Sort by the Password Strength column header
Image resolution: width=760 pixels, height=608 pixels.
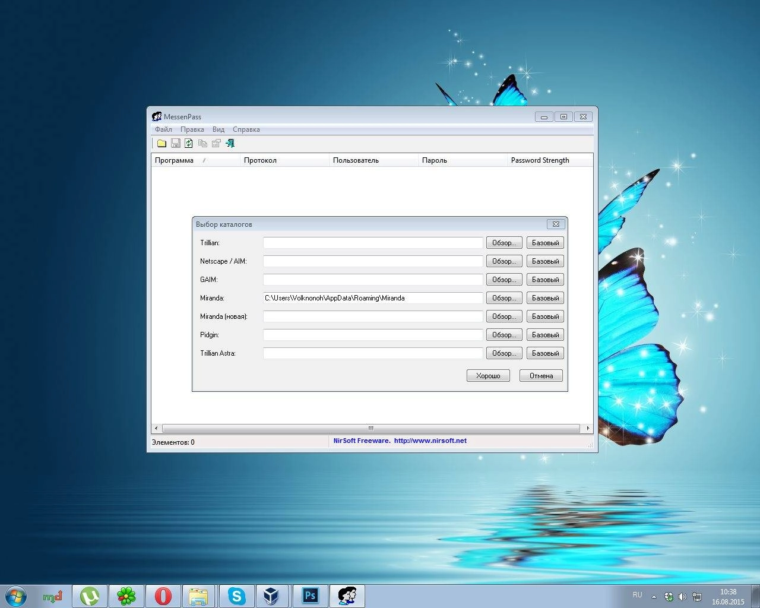click(x=550, y=160)
